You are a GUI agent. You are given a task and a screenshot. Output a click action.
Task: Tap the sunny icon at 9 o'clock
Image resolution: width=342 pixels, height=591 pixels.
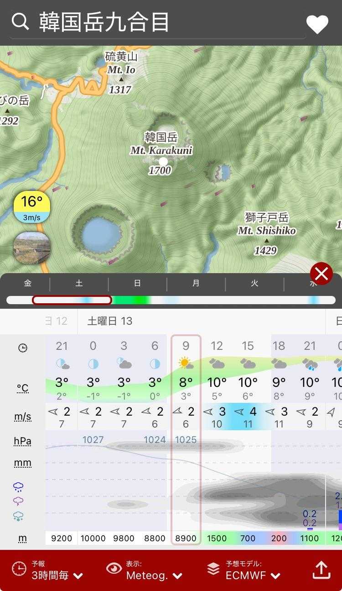[186, 364]
